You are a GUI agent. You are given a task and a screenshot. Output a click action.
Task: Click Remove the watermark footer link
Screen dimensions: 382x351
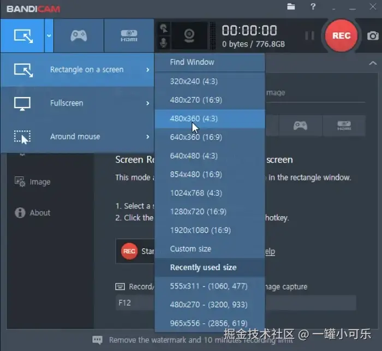tap(201, 340)
